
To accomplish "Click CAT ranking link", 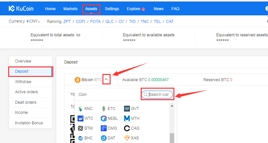I will click(170, 22).
